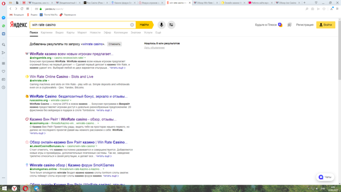The height and width of the screenshot is (192, 341).
Task: Go forward with the forward arrow
Action: [x=16, y=9]
